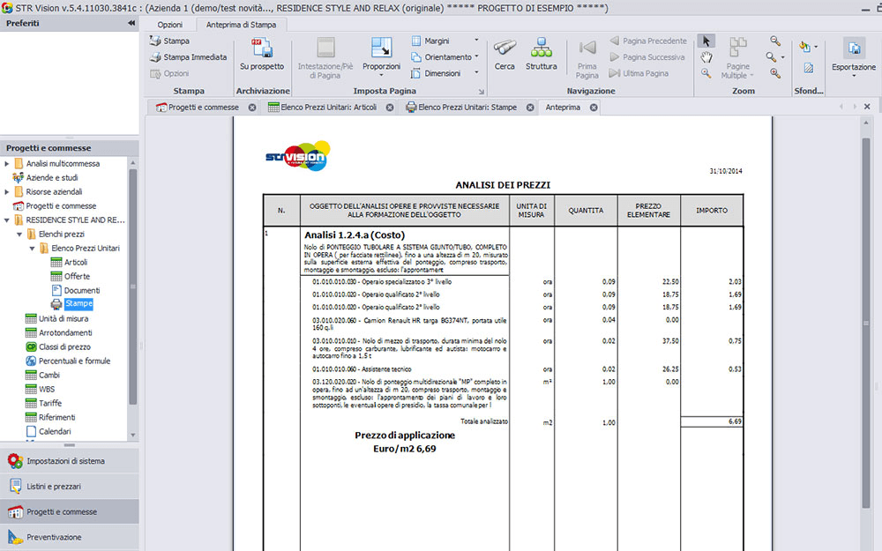Screen dimensions: 882x551
Task: Collapse the Elenchi prezzi tree node
Action: click(x=19, y=235)
